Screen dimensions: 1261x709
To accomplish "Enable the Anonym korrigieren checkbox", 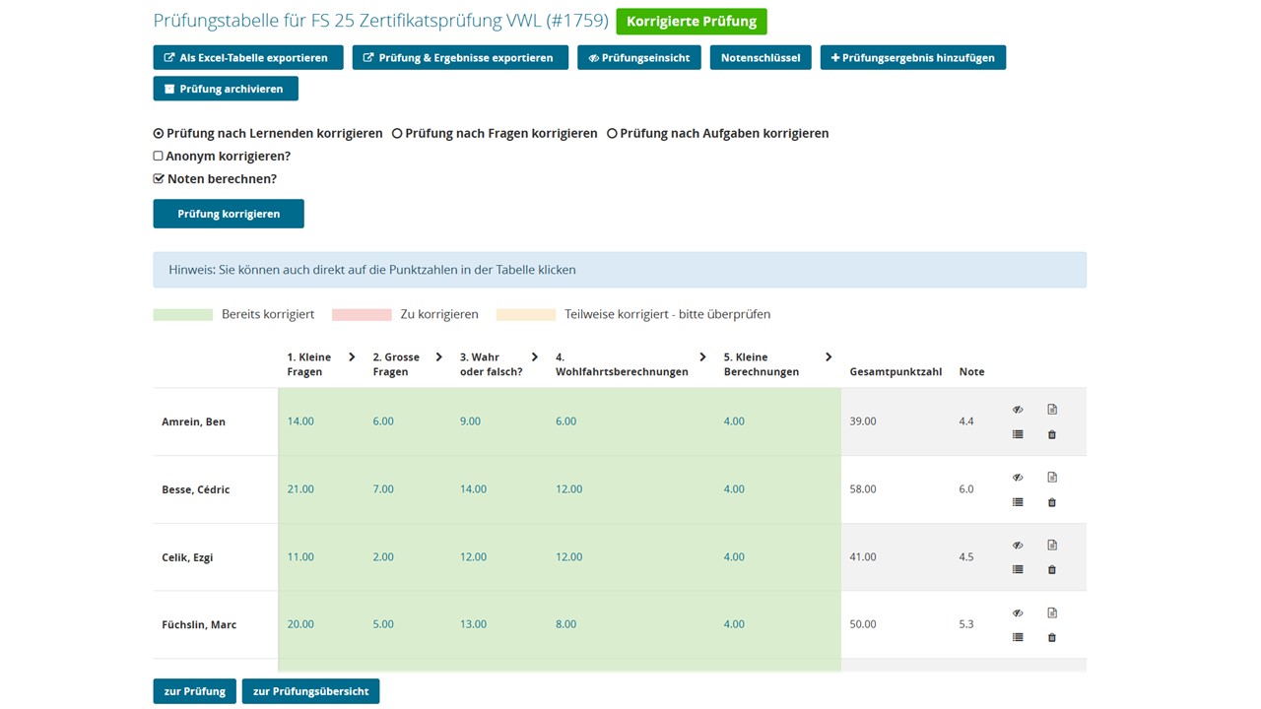I will click(x=158, y=156).
